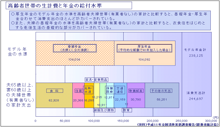Click the 消費支出計 total text
Image resolution: width=220 pixels, height=127 pixels.
pos(195,93)
